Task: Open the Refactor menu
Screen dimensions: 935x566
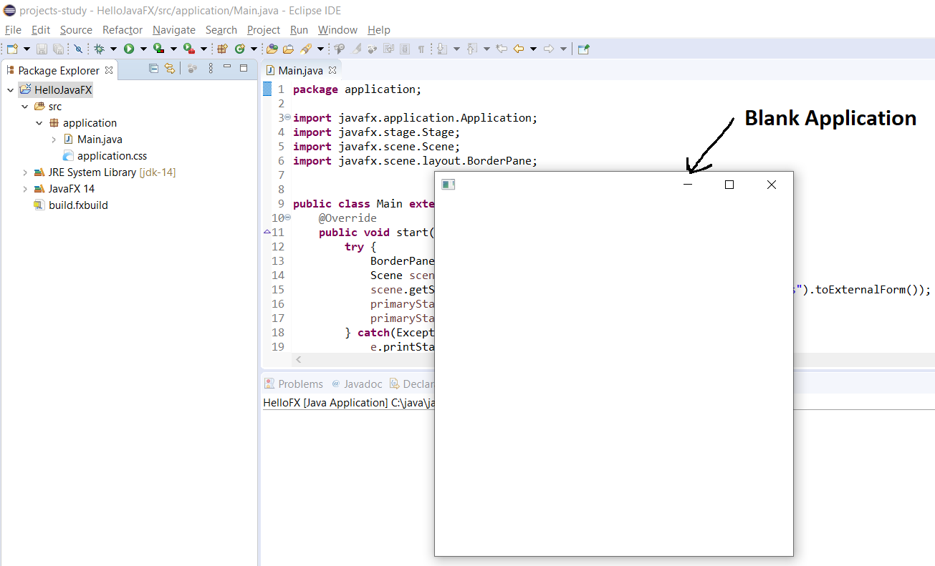Action: click(x=123, y=29)
